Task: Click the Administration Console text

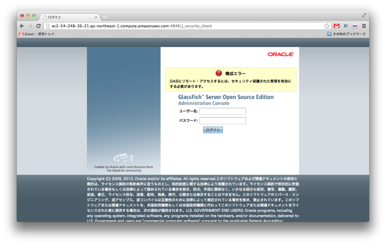Action: tap(204, 103)
